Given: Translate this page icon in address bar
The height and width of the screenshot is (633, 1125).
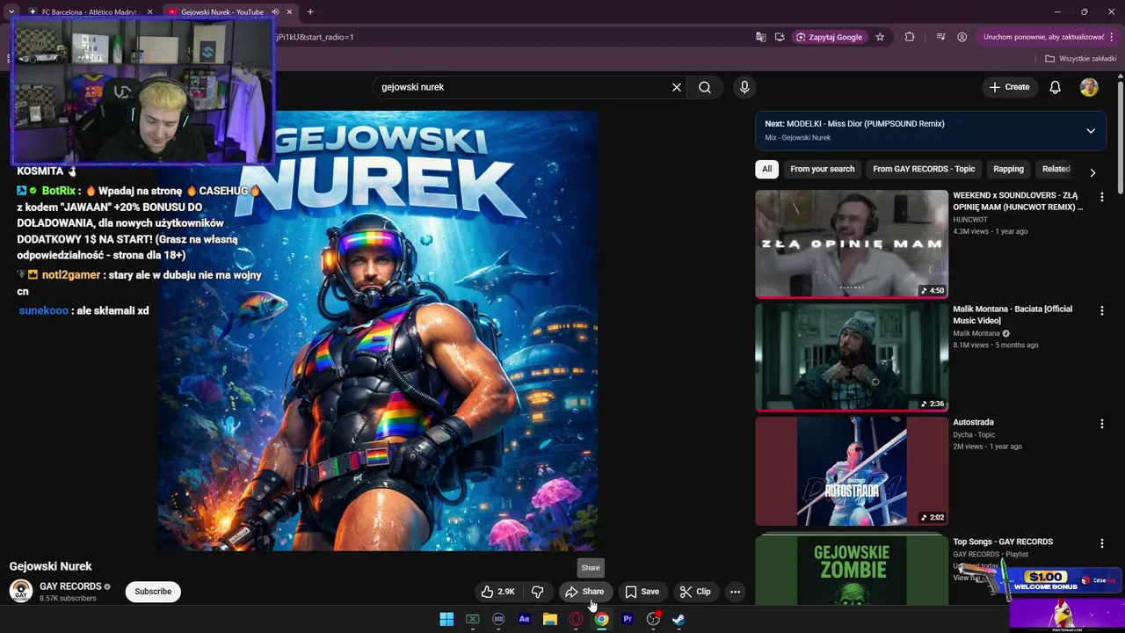Looking at the screenshot, I should point(761,37).
